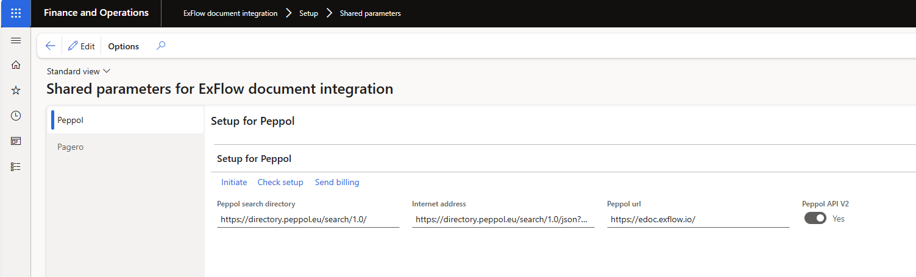Select the Peppol tab
916x277 pixels.
tap(125, 120)
